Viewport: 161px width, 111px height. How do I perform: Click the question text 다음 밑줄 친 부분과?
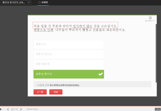(x=47, y=26)
